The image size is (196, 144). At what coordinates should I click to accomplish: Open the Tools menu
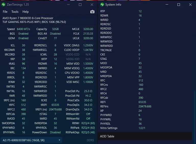(15, 12)
